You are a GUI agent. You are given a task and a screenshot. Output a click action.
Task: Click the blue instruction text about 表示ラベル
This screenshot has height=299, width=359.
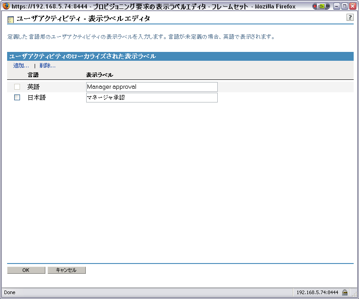(x=141, y=36)
